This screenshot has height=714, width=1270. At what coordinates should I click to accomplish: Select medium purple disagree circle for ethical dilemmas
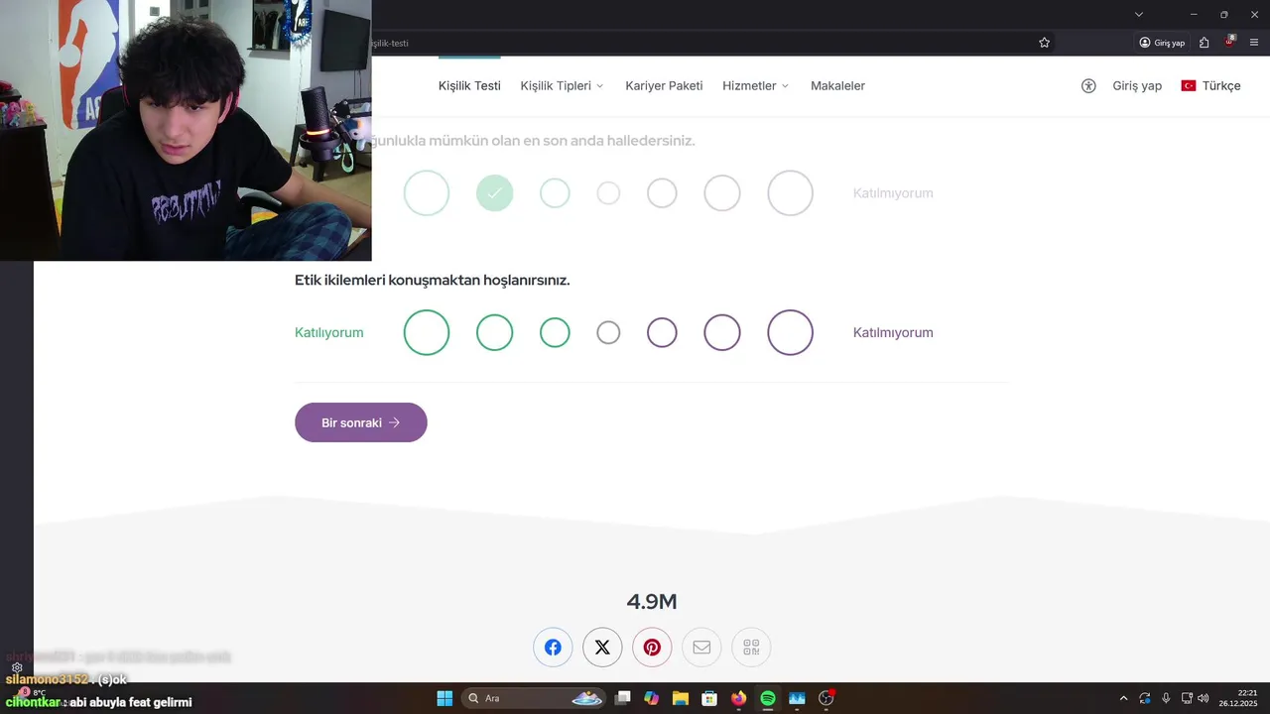(722, 332)
